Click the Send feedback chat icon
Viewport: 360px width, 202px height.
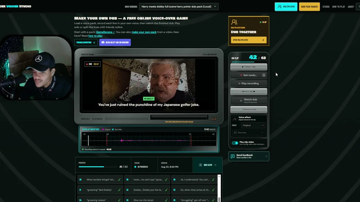[x=232, y=156]
